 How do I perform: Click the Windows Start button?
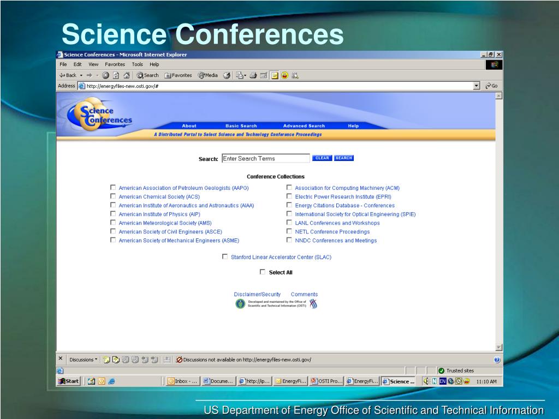[x=68, y=381]
